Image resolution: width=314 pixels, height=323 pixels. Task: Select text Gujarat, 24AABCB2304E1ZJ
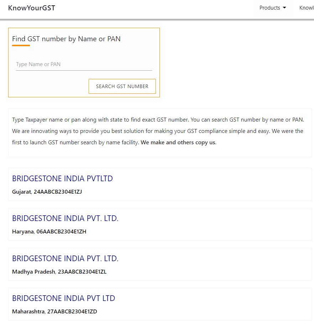[47, 192]
